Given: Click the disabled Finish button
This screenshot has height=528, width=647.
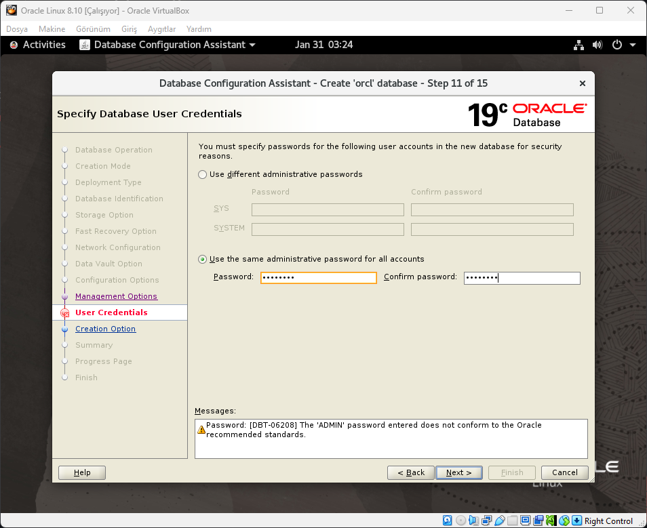Looking at the screenshot, I should (511, 472).
